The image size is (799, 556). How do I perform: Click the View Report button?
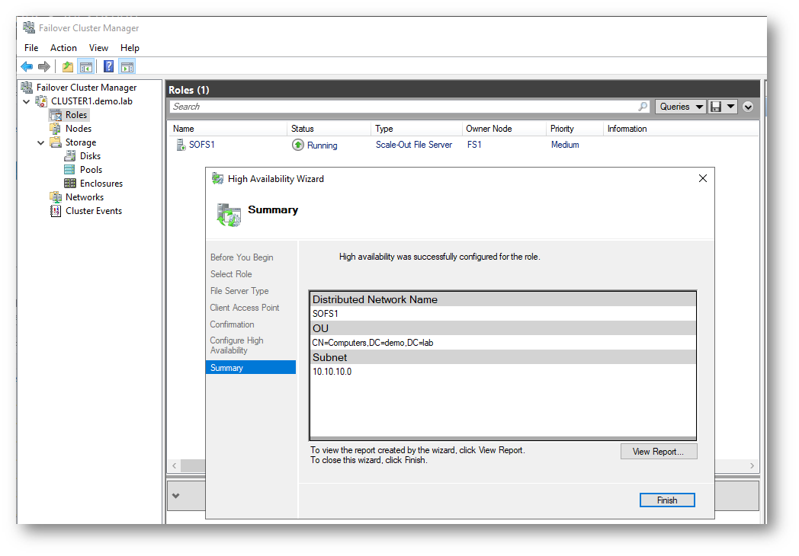658,452
